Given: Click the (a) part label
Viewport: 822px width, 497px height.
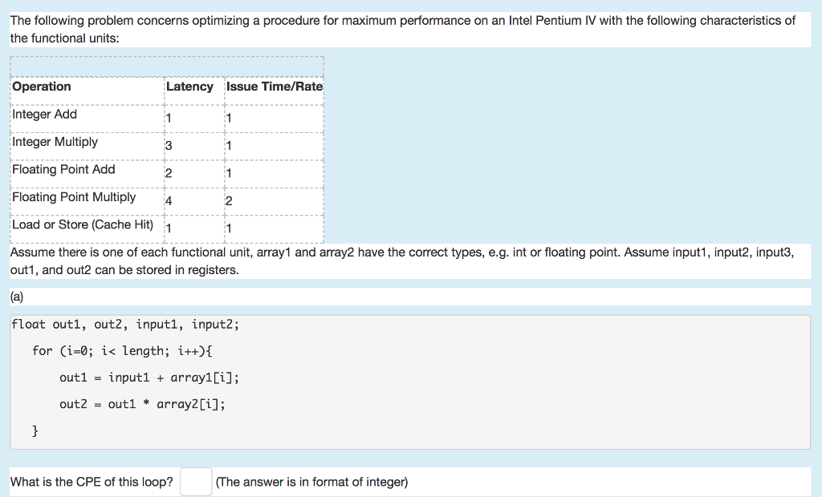Looking at the screenshot, I should [17, 297].
